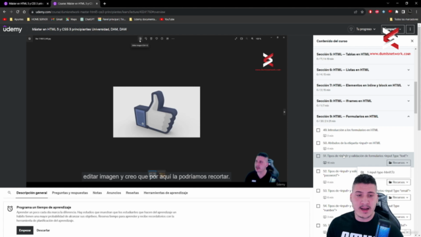Expand Sección 6 Listas en HTML
This screenshot has height=237, width=421.
pos(364,72)
